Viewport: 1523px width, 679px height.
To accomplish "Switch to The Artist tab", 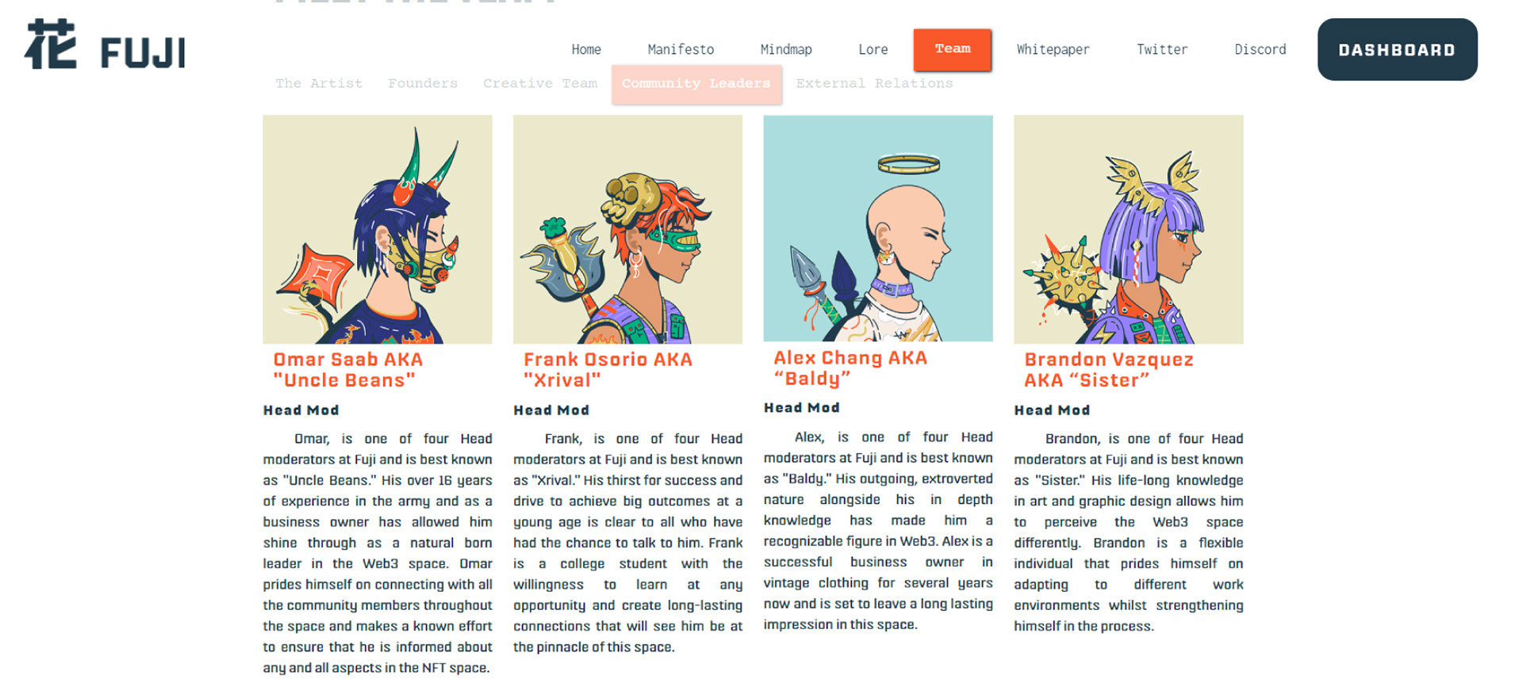I will 319,83.
